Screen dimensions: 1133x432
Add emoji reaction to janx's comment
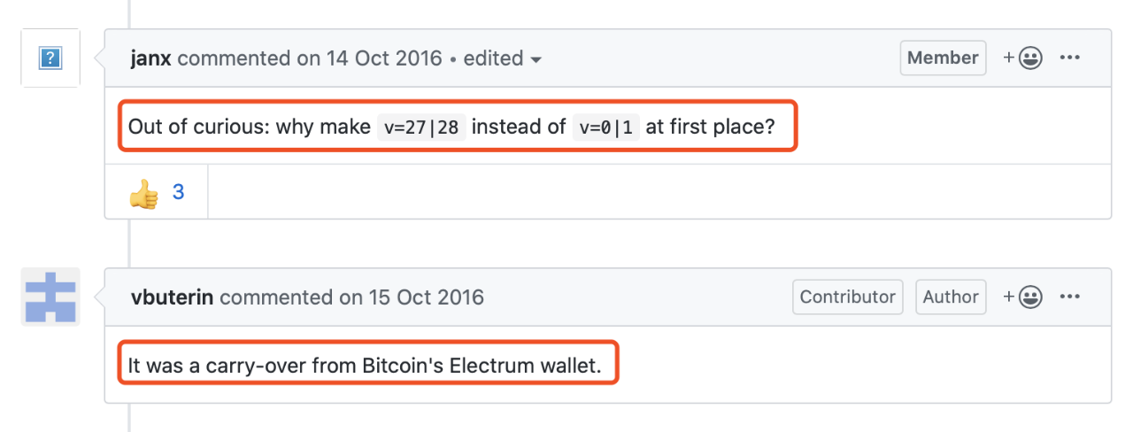point(1022,58)
